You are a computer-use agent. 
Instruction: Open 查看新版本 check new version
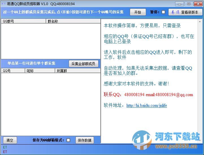click(x=185, y=12)
